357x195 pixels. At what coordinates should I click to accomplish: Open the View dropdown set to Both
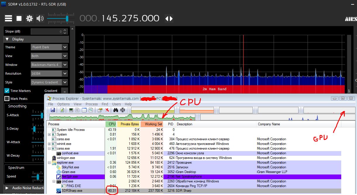click(x=49, y=56)
